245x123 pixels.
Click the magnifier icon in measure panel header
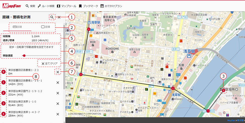(x=52, y=17)
